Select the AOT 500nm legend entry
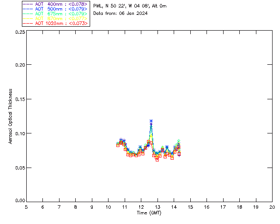The width and height of the screenshot is (280, 224). tap(56, 9)
